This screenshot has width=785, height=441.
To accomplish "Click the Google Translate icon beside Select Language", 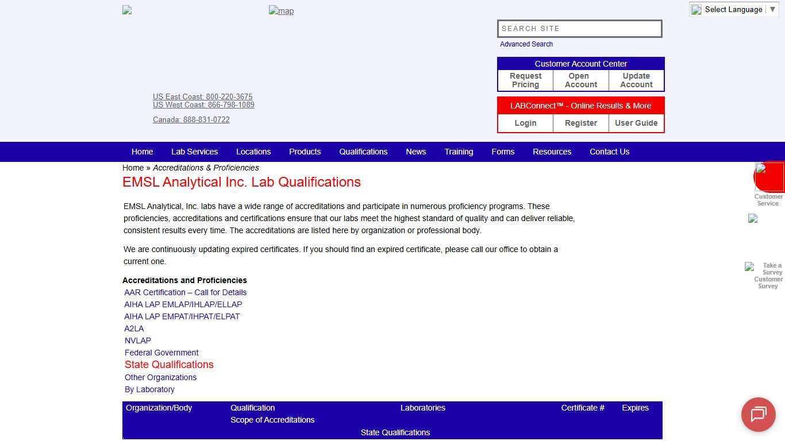I will (696, 9).
